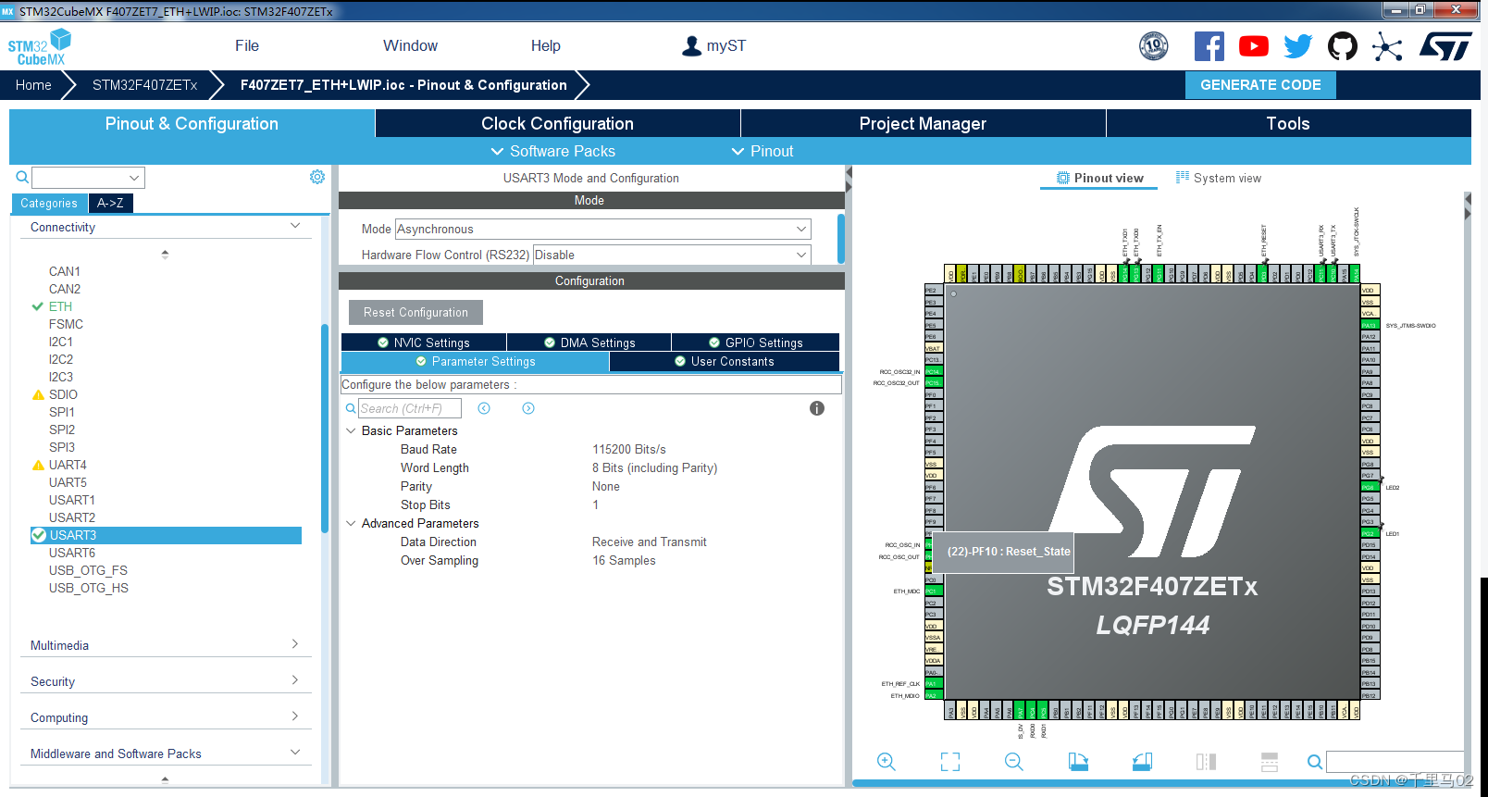Screen dimensions: 1488x797
Task: Open the myST account icon
Action: coord(691,45)
